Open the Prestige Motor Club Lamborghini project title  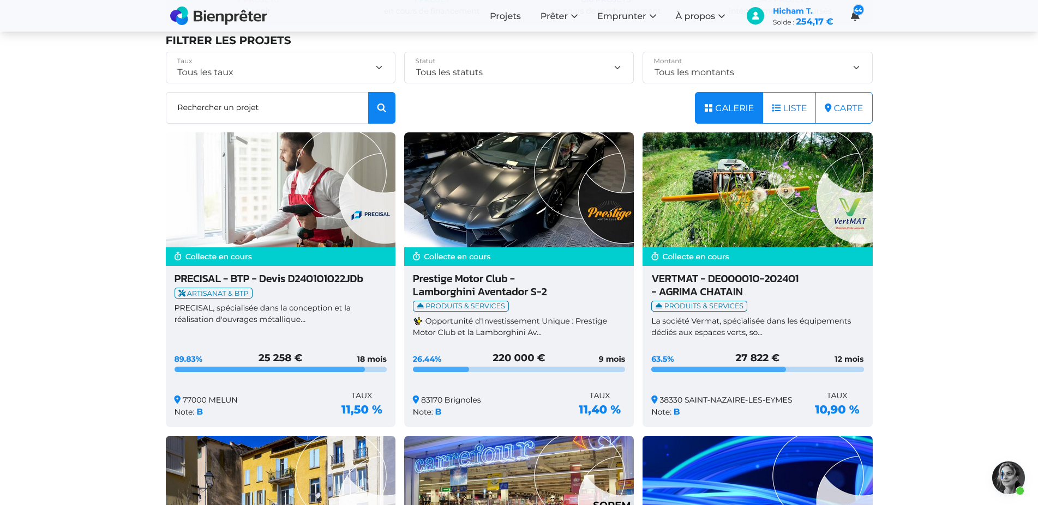(x=480, y=285)
